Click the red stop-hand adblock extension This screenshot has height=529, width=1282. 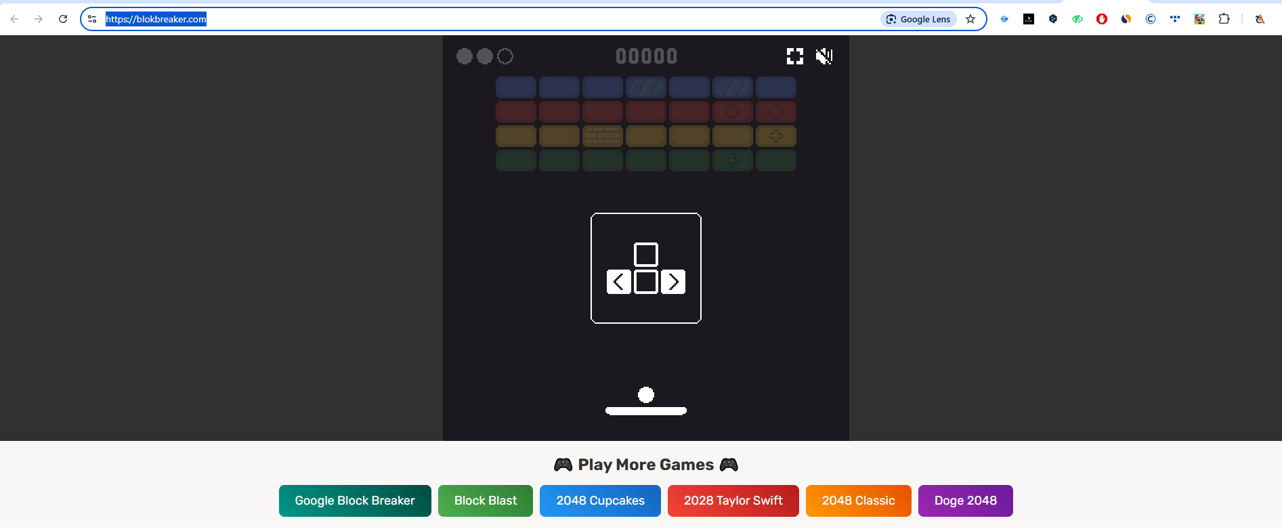(1102, 19)
